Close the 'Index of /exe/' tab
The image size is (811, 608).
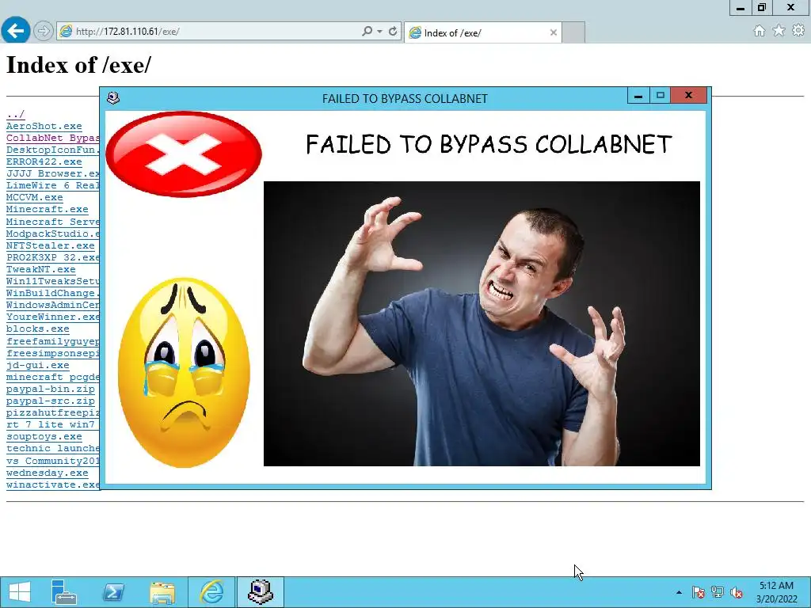tap(554, 32)
